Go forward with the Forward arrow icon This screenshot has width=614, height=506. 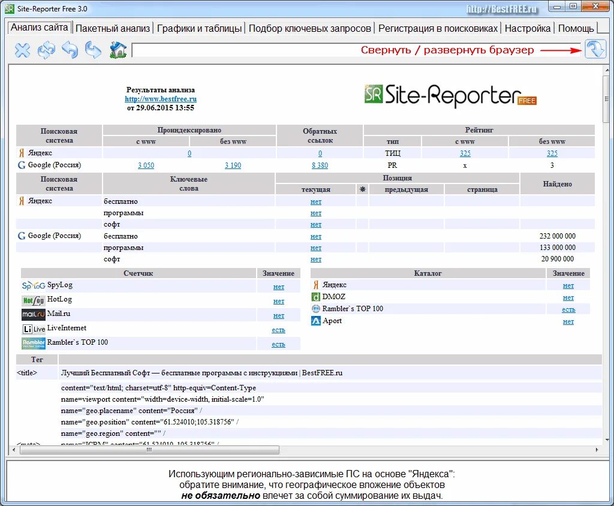click(93, 50)
